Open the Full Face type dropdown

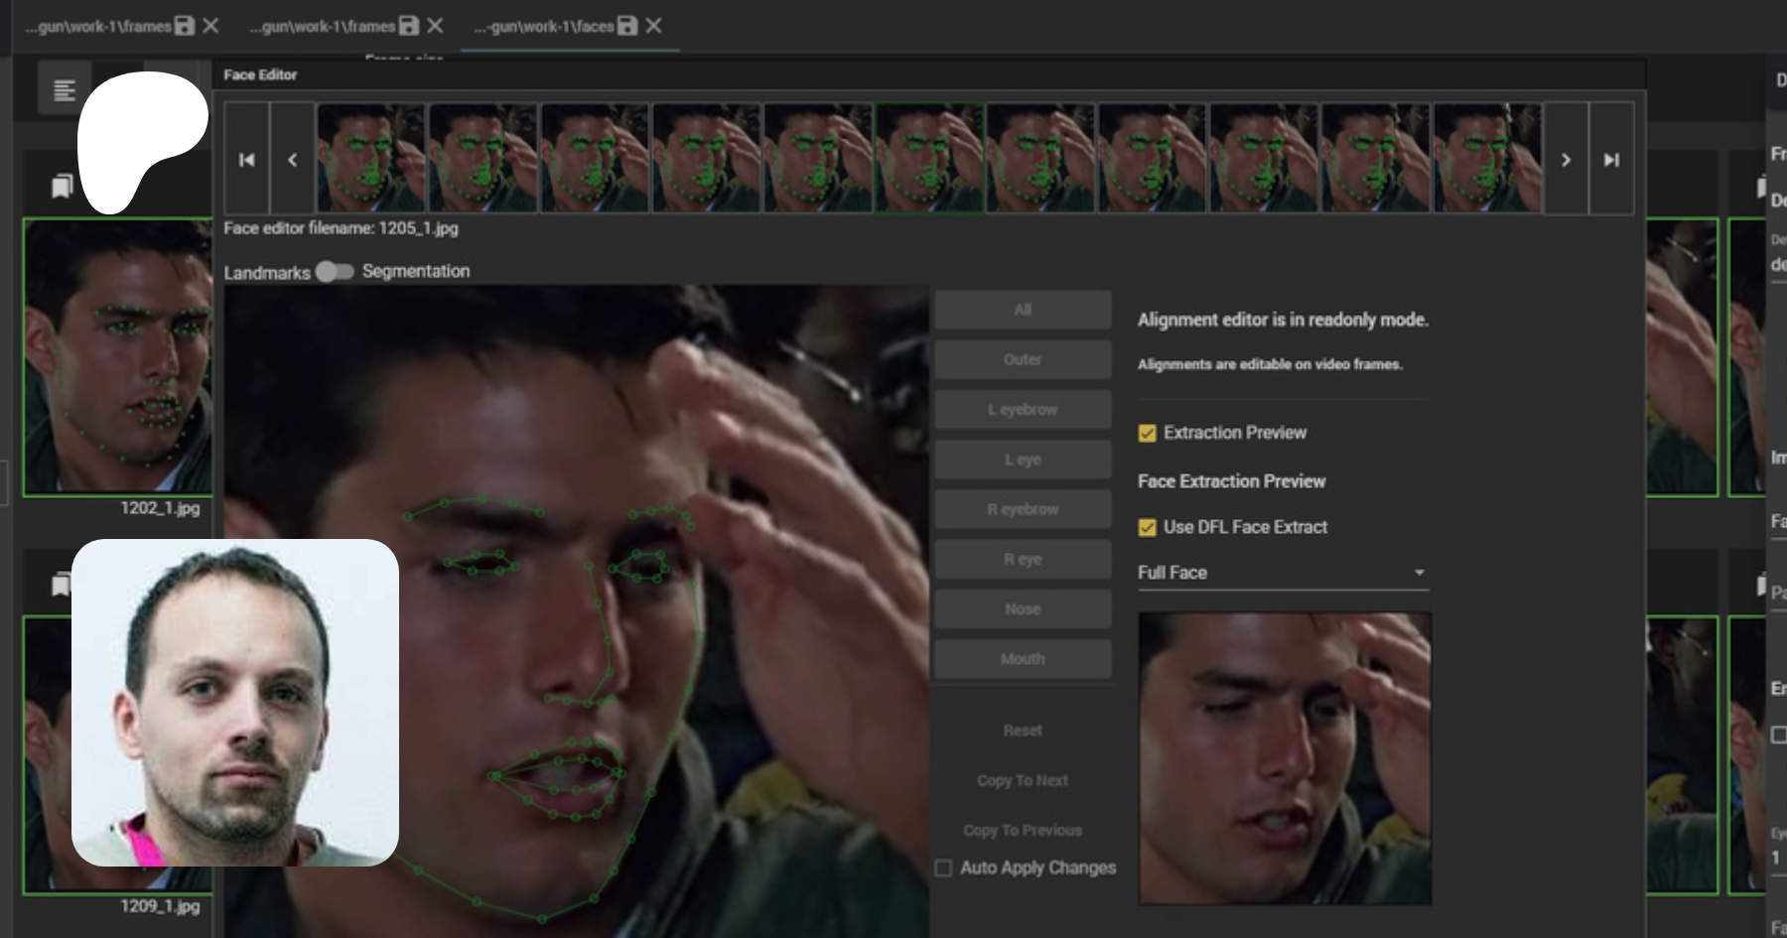point(1282,573)
